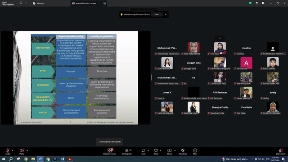
Task: Open audio options arrow beside Audio
Action: coord(13,150)
